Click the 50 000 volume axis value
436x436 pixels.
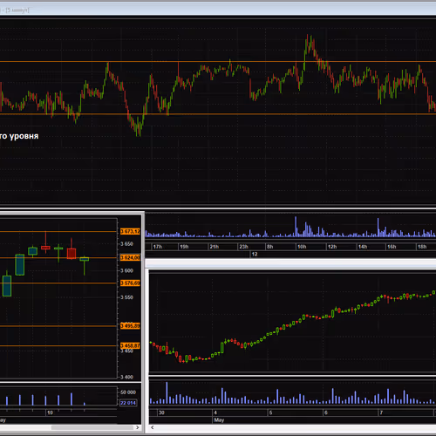(x=128, y=392)
